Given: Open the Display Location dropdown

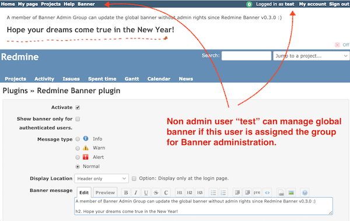Looking at the screenshot, I should pos(101,179).
